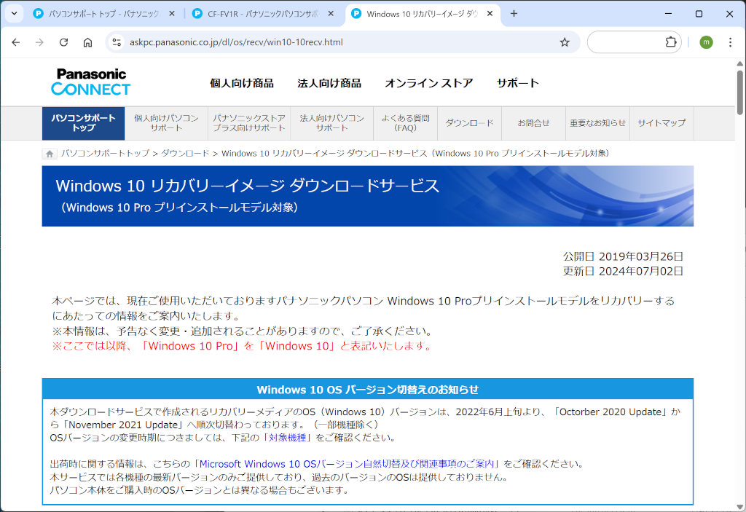This screenshot has width=746, height=512.
Task: View site information icon in address bar
Action: (117, 42)
